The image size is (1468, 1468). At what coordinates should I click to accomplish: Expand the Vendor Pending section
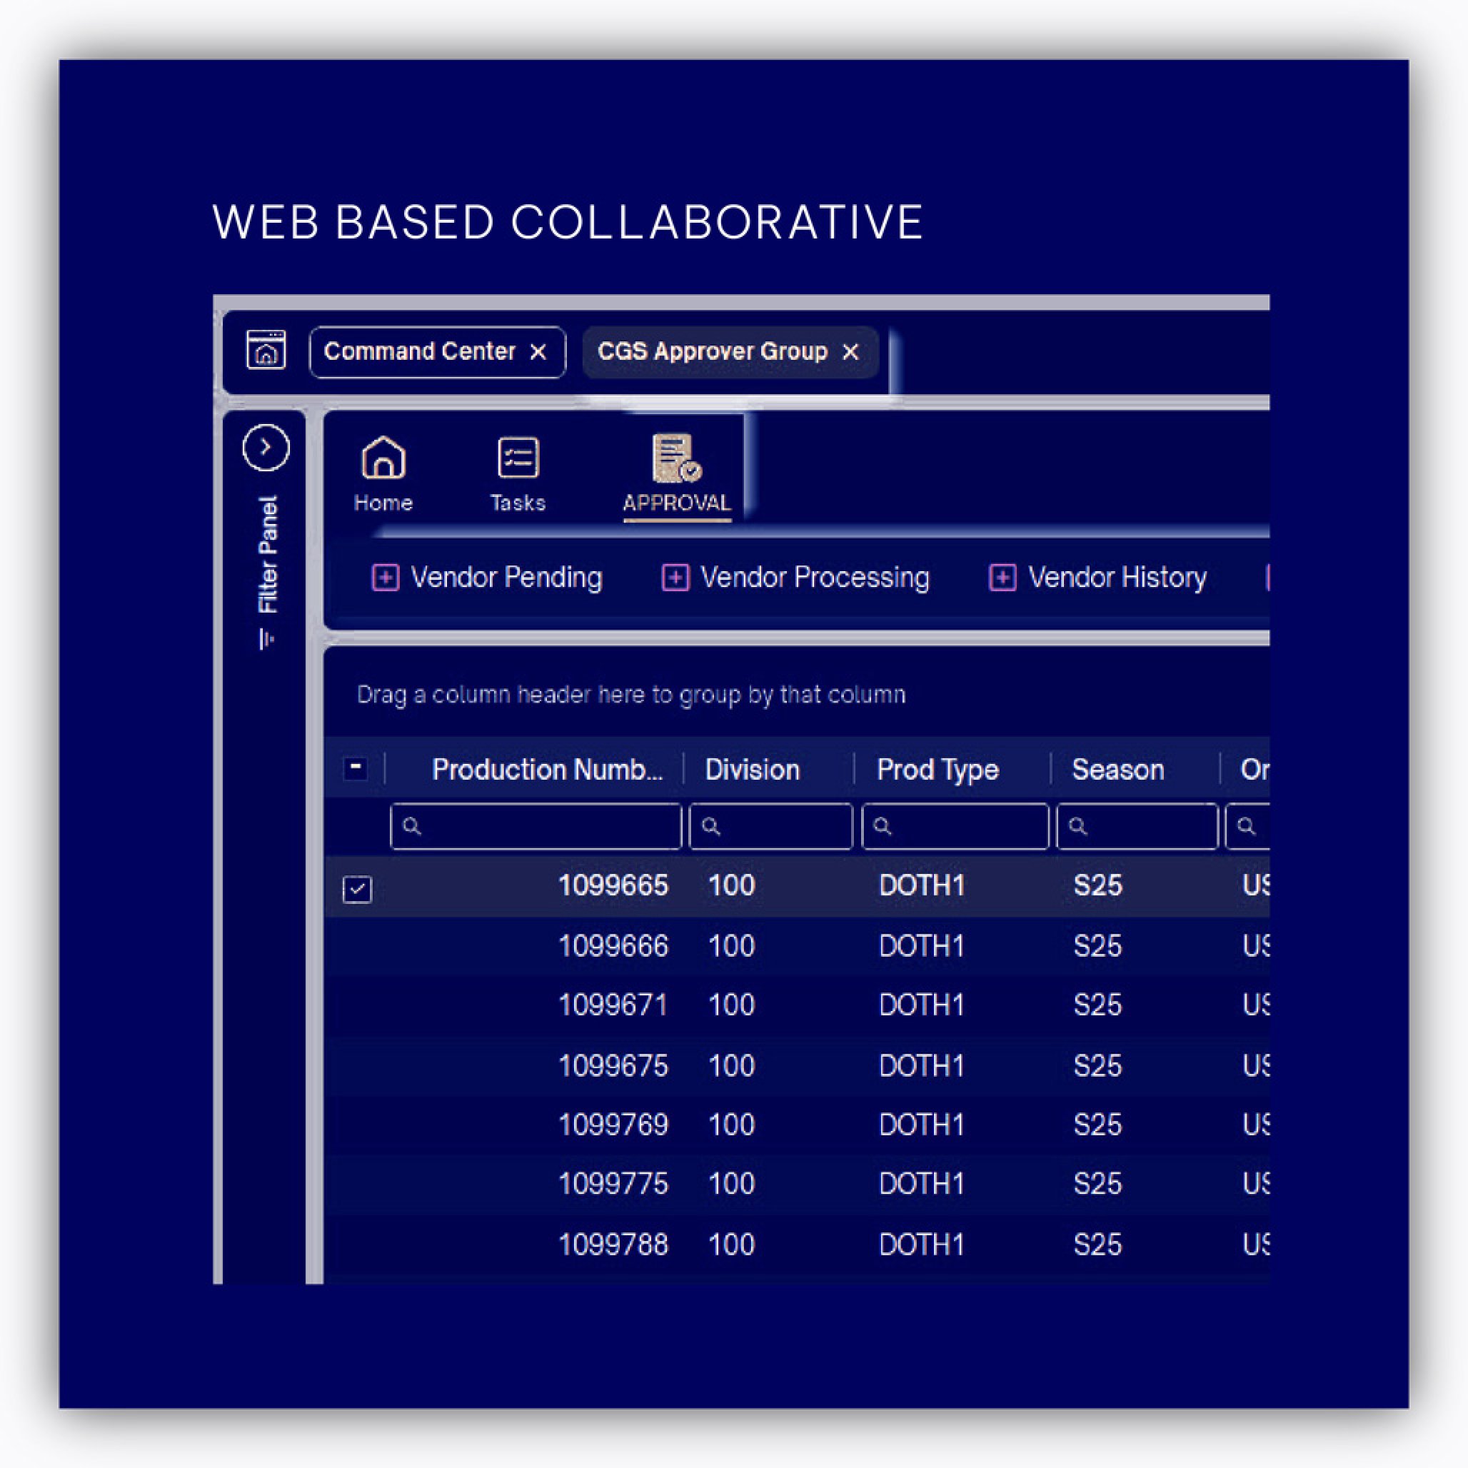point(386,578)
